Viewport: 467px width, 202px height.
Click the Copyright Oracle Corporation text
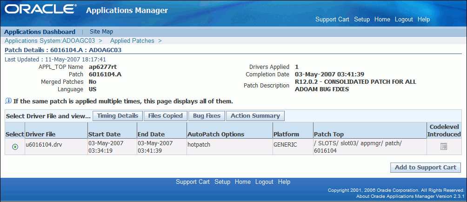click(396, 190)
